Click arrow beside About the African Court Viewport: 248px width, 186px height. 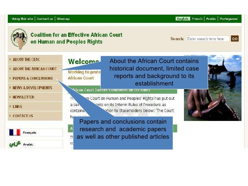click(10, 69)
